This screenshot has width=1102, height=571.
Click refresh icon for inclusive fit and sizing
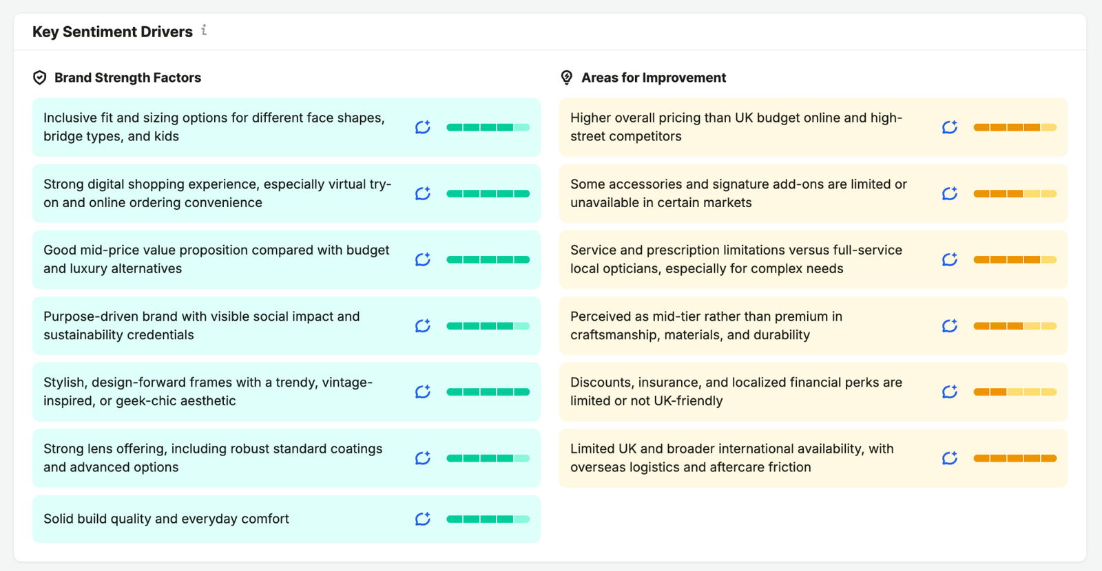tap(423, 127)
